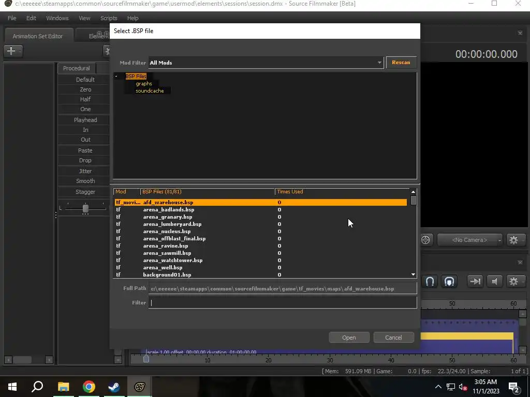Screen dimensions: 530x397
Task: Click the BSP list scroll-up arrow
Action: tap(413, 192)
